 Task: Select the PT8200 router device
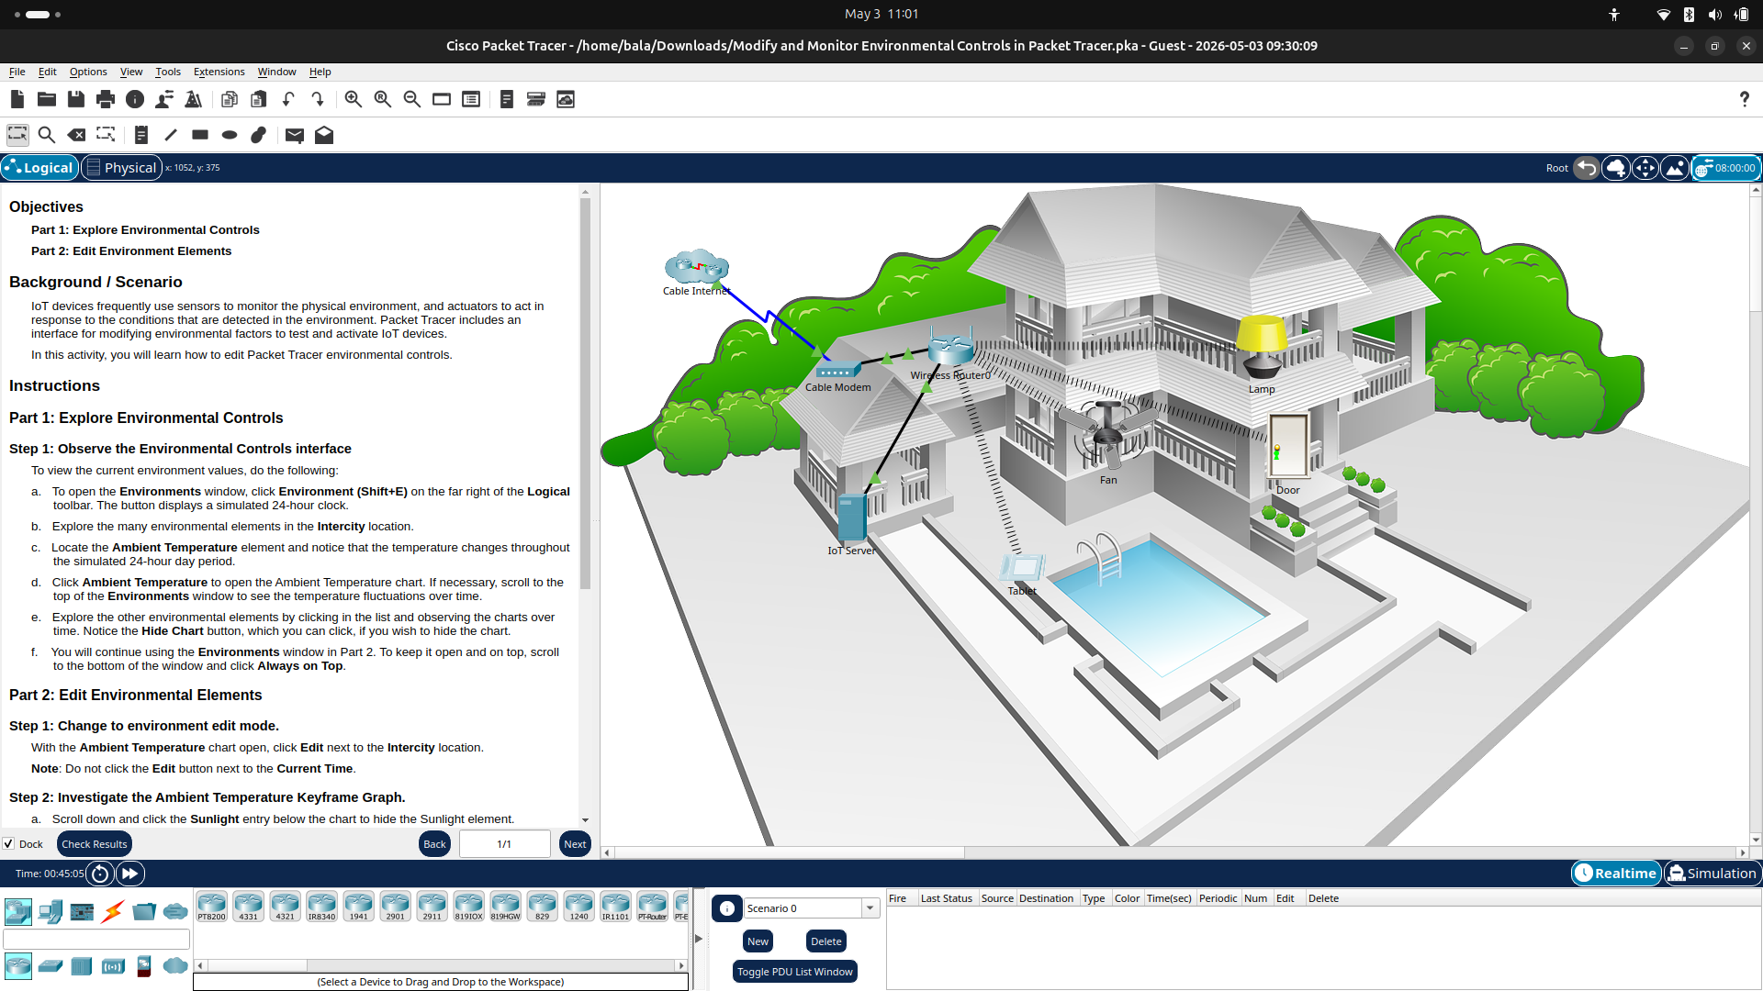211,907
